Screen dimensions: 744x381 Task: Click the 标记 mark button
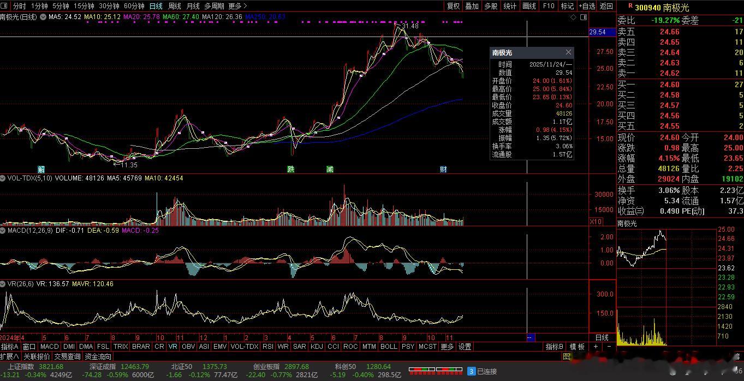(x=568, y=6)
